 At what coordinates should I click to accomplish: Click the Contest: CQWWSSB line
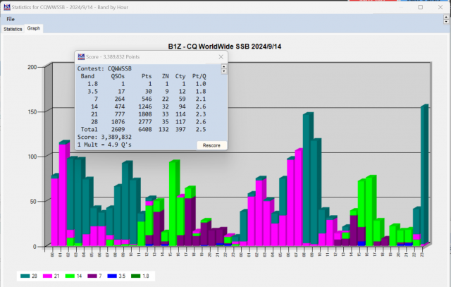104,68
